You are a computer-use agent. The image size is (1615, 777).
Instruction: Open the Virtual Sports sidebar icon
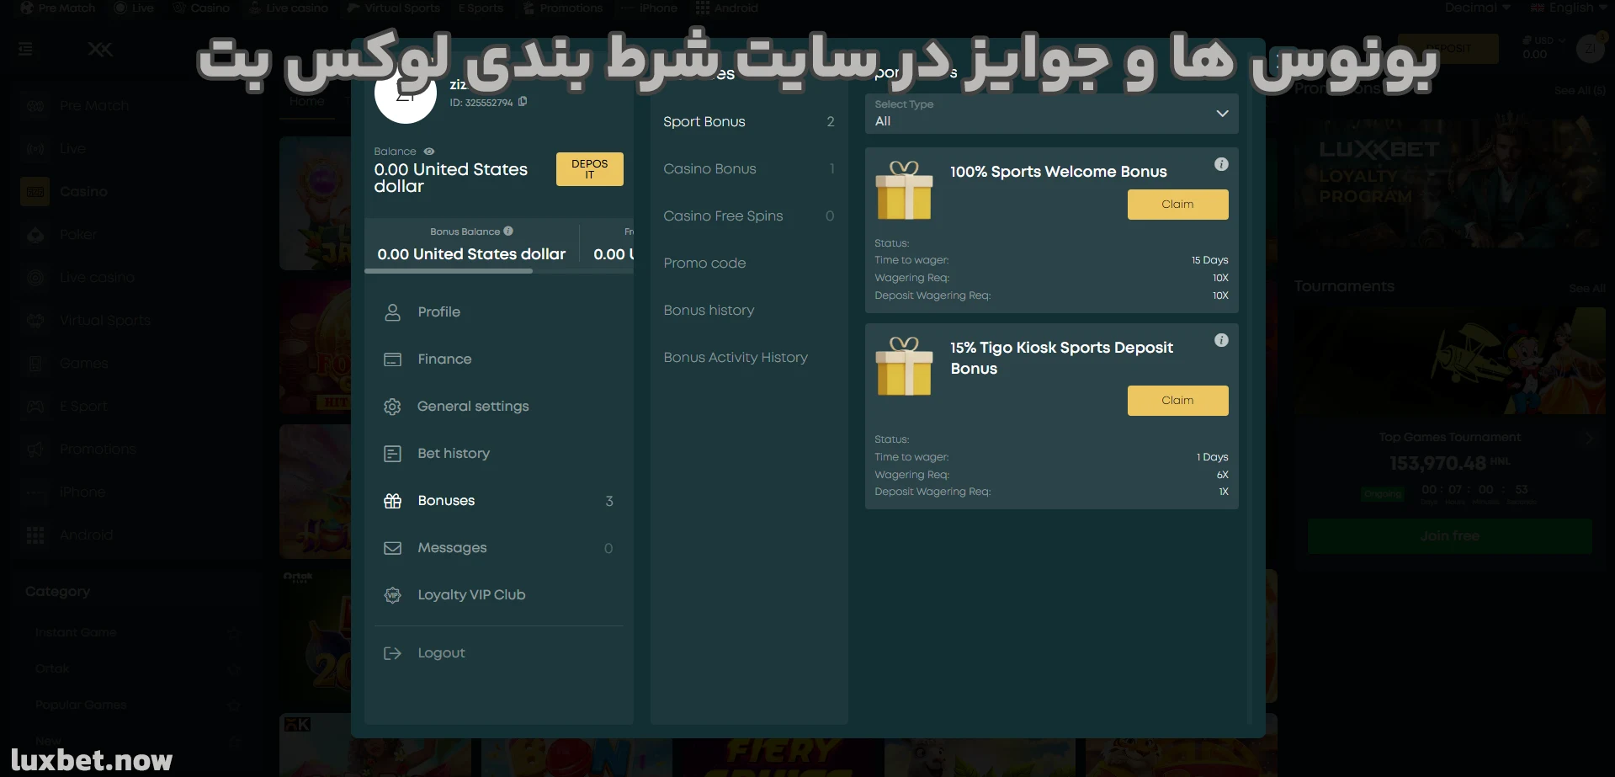pos(35,320)
